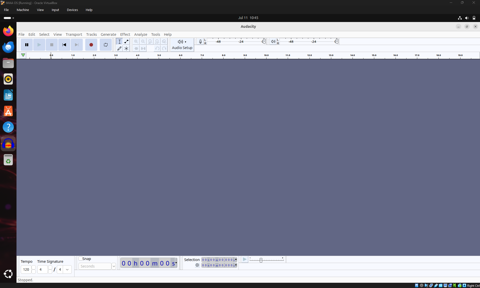Open selection start time format dropdown

pyautogui.click(x=236, y=259)
